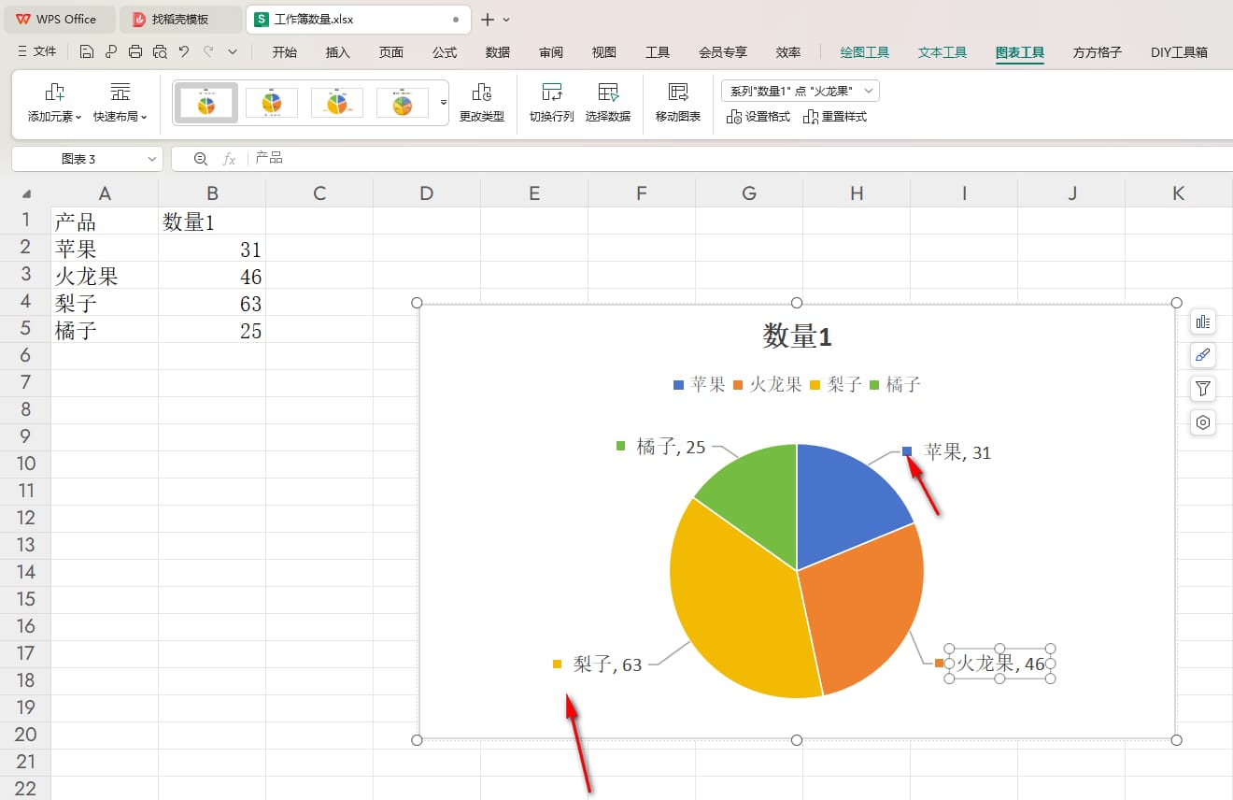Click the chart elements side button
This screenshot has width=1233, height=800.
[x=1203, y=321]
